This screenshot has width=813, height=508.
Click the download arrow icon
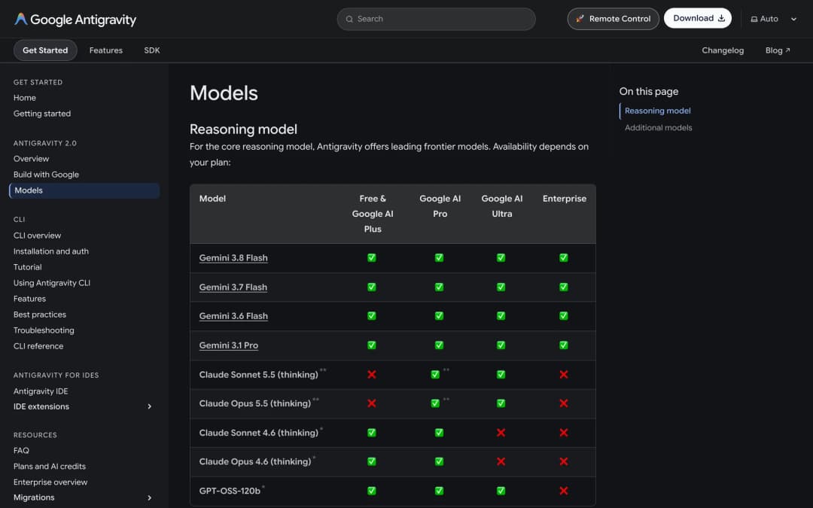click(x=721, y=18)
